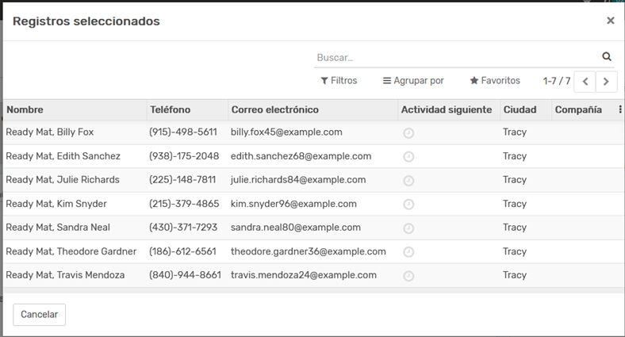
Task: Expand the Agrupar por dropdown
Action: point(413,81)
